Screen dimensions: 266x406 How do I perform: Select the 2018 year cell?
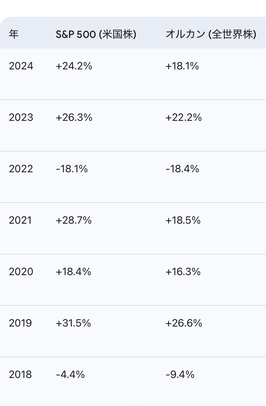pyautogui.click(x=21, y=375)
